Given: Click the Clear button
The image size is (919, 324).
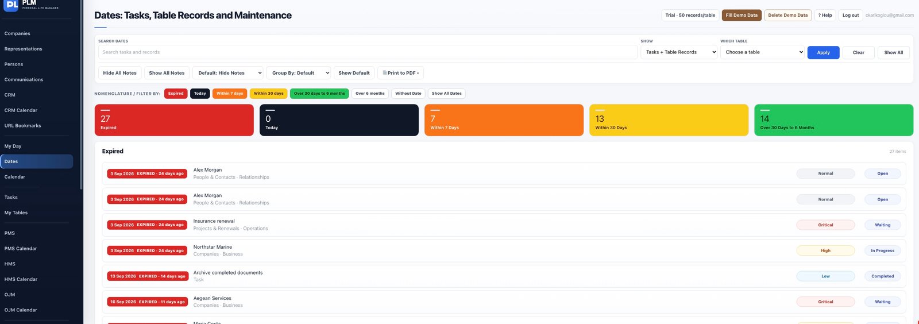Looking at the screenshot, I should [x=858, y=52].
